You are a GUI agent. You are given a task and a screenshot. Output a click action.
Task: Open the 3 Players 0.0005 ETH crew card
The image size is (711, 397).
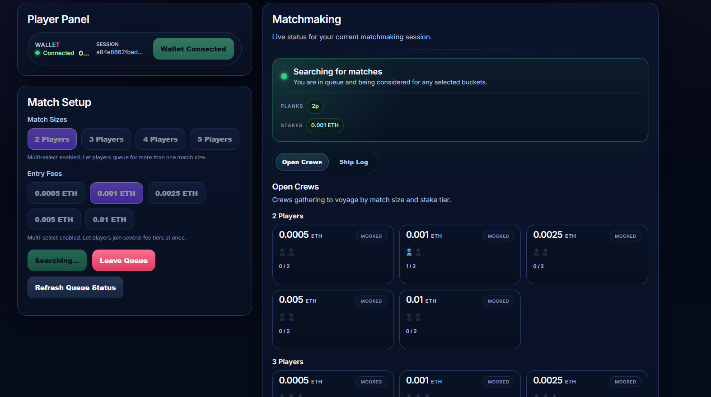tap(333, 384)
